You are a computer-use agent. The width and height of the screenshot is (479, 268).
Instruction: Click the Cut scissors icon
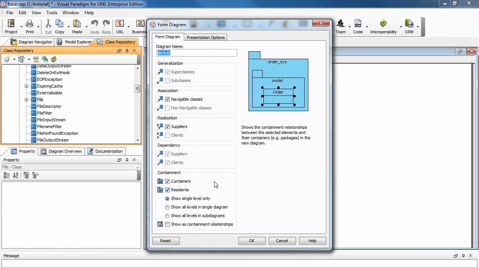(48, 24)
